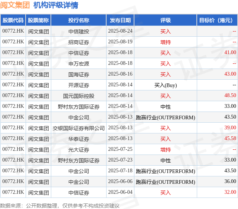The height and width of the screenshot is (209, 238).
Task: Click the target price 32.00
Action: [230, 192]
